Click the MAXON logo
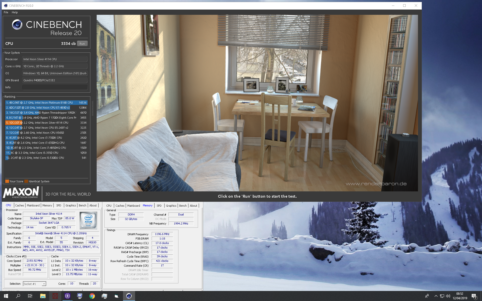Screen dimensions: 482x301 point(21,193)
